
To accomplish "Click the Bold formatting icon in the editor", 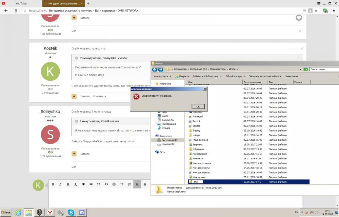I will [53, 184].
